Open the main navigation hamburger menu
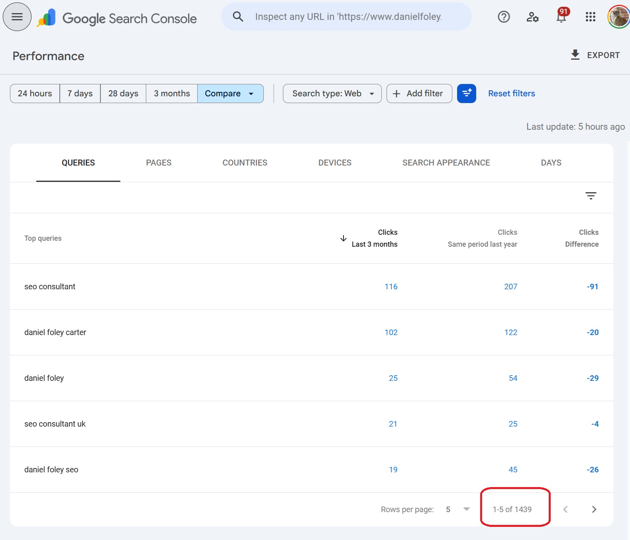Image resolution: width=630 pixels, height=540 pixels. tap(17, 17)
